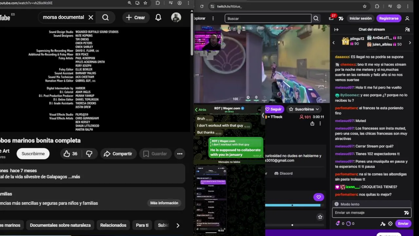Open the Discord link in channel panel
This screenshot has width=419, height=236.
[x=283, y=173]
